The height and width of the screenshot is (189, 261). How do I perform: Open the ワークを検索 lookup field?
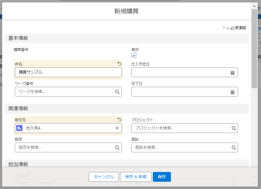pos(65,92)
